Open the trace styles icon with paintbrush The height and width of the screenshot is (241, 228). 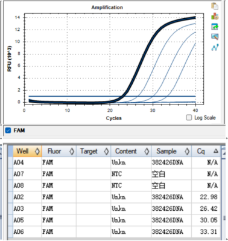[x=215, y=37]
